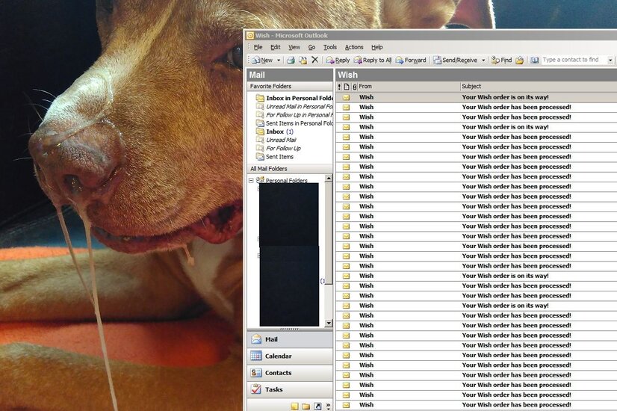Sort messages by the Subject column header
The width and height of the screenshot is (617, 411).
(539, 86)
